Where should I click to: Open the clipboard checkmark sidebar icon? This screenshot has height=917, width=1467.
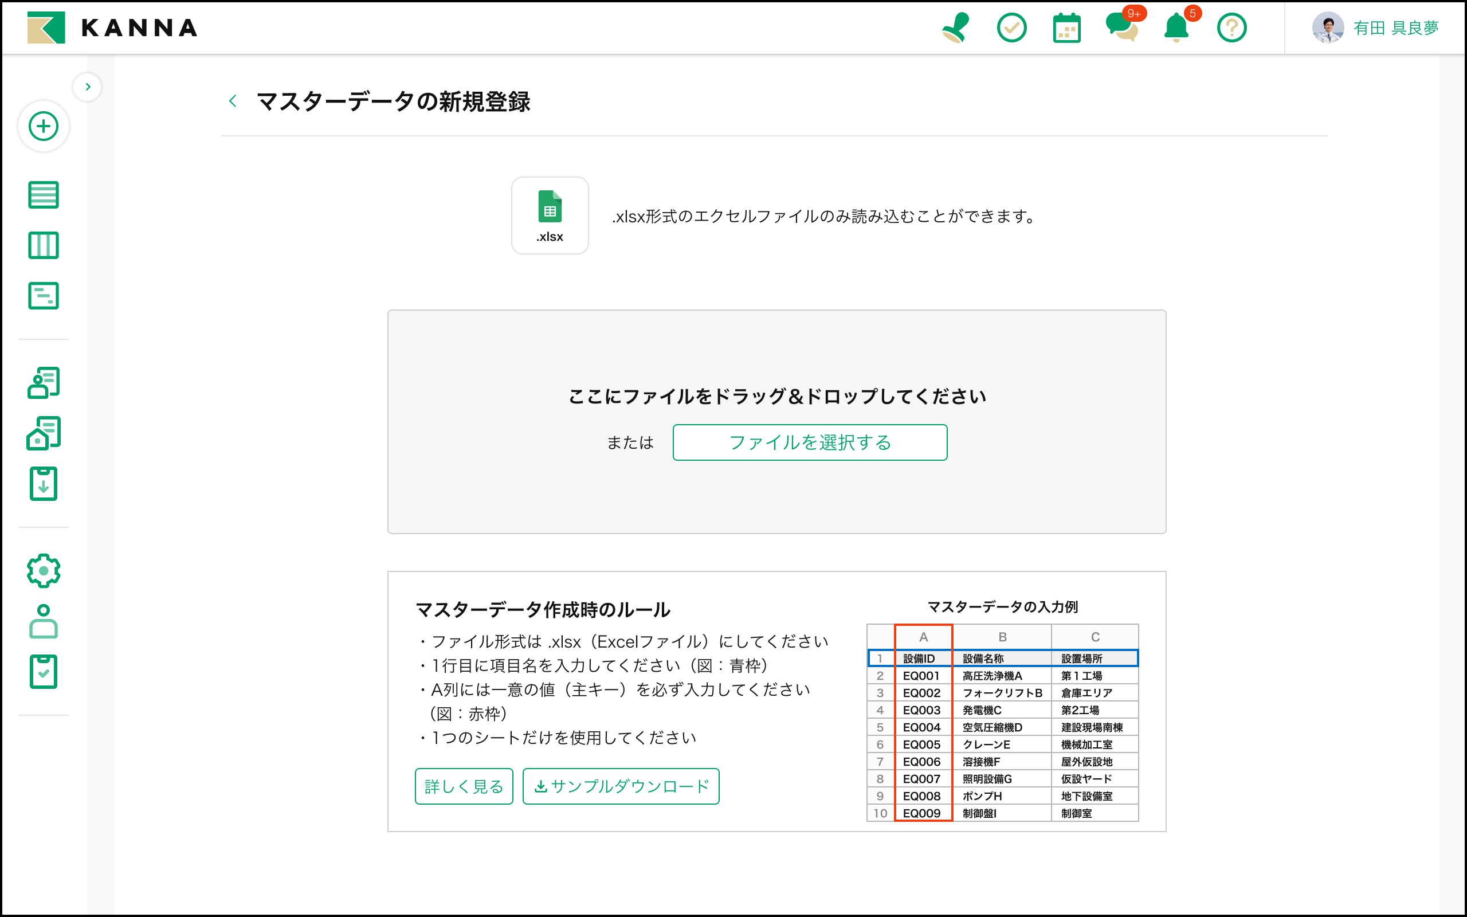click(44, 671)
